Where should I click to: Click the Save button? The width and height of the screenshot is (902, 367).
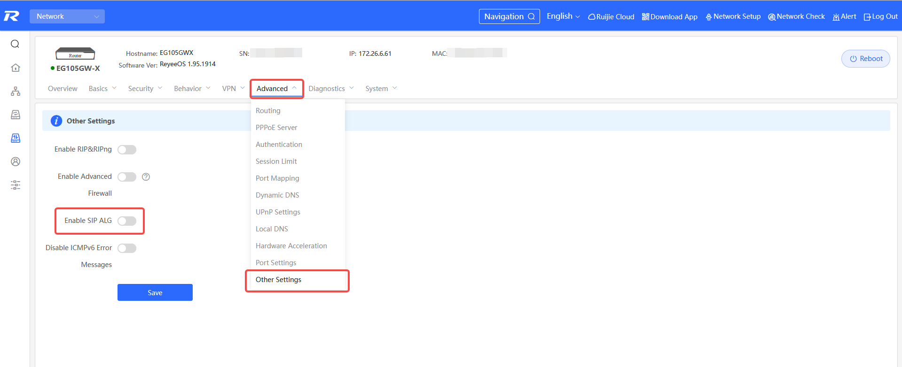pos(155,292)
